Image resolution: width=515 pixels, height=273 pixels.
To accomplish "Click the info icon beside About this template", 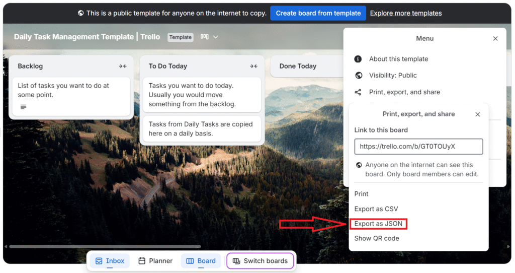I will 358,59.
